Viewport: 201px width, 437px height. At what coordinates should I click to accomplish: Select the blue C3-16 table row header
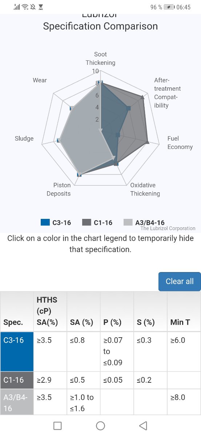[17, 351]
